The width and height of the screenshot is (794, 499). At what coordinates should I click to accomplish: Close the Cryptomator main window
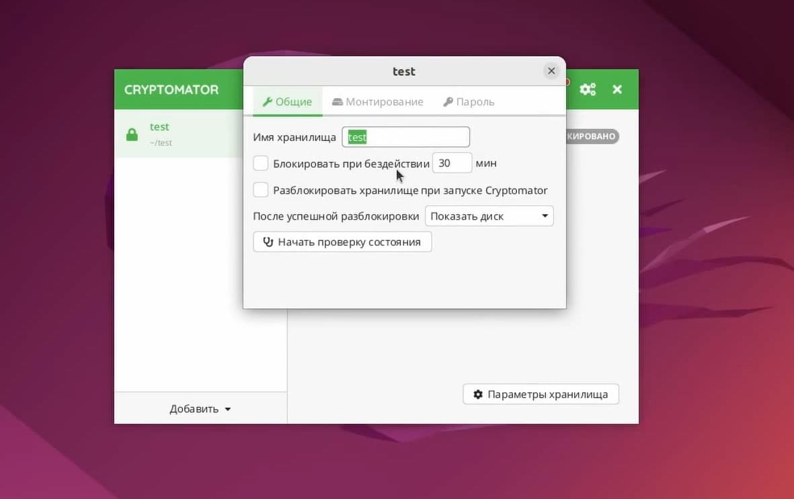617,89
